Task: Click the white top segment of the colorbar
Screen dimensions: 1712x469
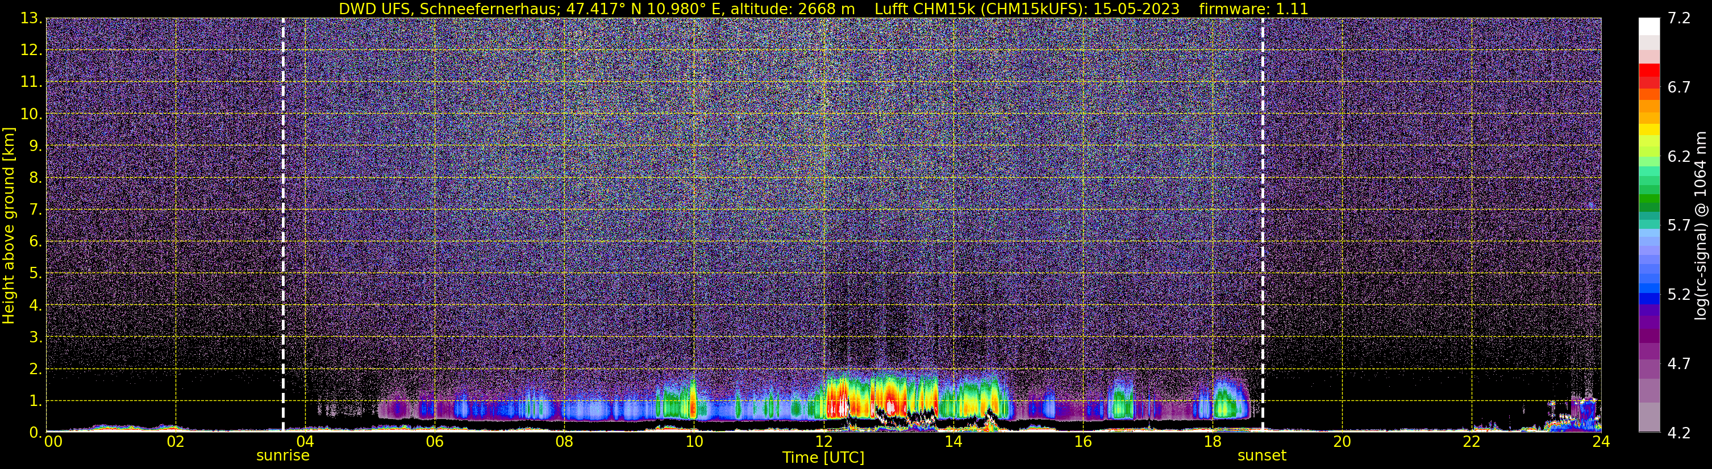Action: click(1649, 27)
